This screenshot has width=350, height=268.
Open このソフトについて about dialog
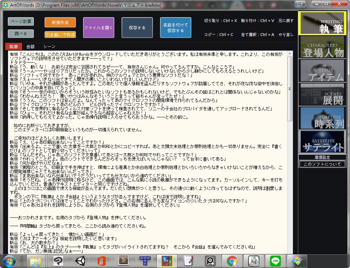[322, 164]
